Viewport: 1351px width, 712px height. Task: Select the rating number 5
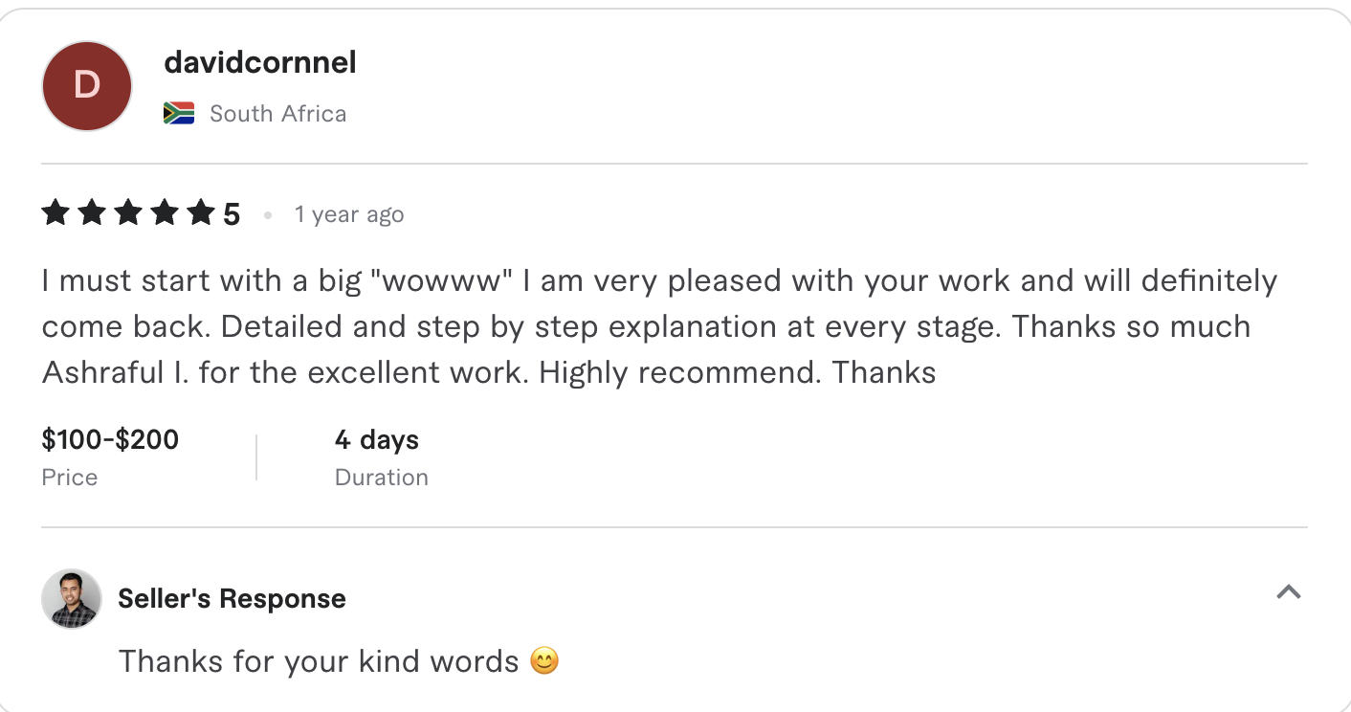(x=232, y=212)
